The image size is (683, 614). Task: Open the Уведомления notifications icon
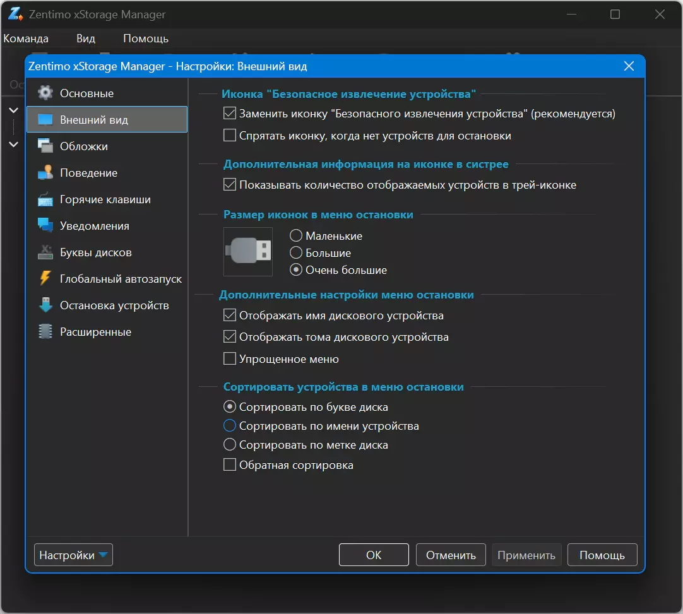click(x=45, y=225)
